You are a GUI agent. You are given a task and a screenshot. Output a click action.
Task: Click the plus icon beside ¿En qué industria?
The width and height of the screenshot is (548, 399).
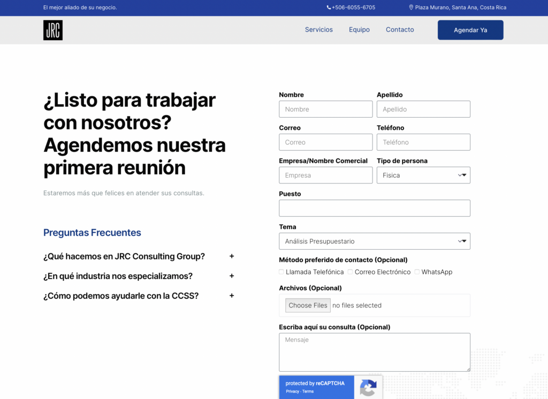(x=232, y=276)
